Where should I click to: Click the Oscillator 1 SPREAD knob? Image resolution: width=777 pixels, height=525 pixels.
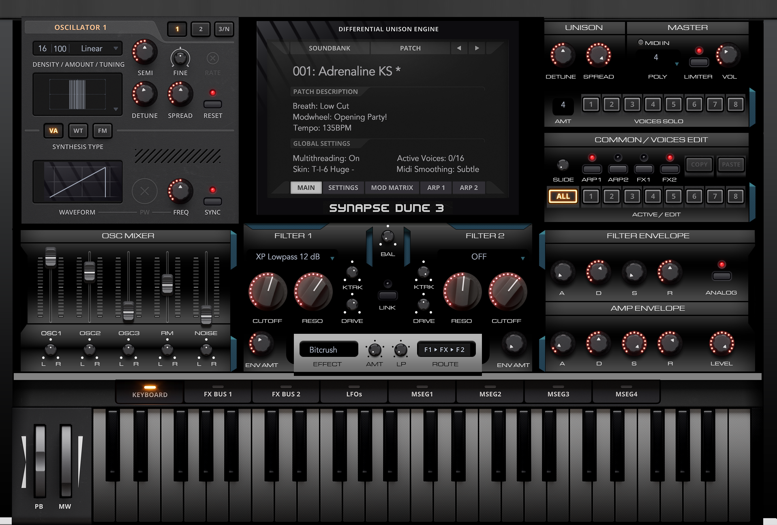(180, 94)
